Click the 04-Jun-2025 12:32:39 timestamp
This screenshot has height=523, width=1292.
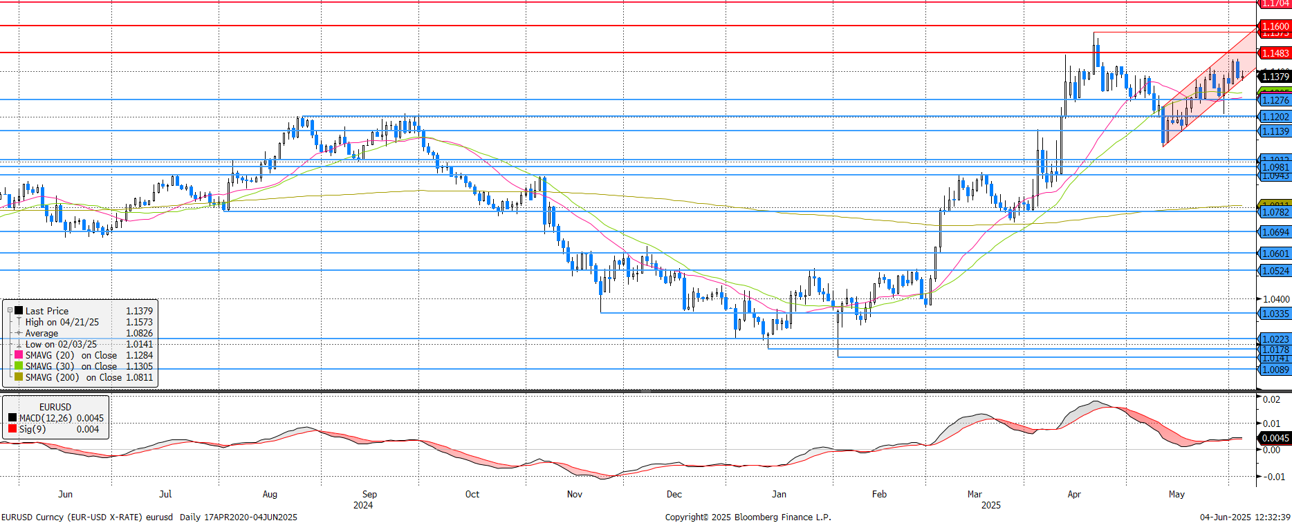click(x=1245, y=517)
